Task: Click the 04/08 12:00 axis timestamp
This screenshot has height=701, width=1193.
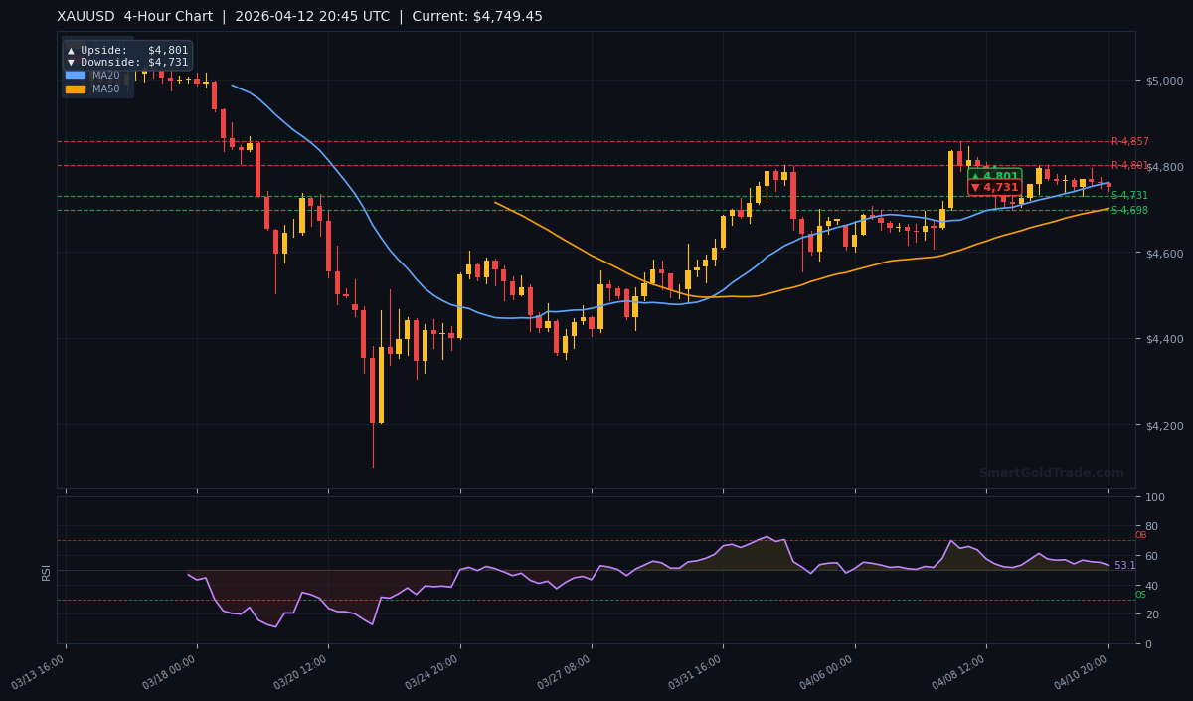Action: (955, 669)
